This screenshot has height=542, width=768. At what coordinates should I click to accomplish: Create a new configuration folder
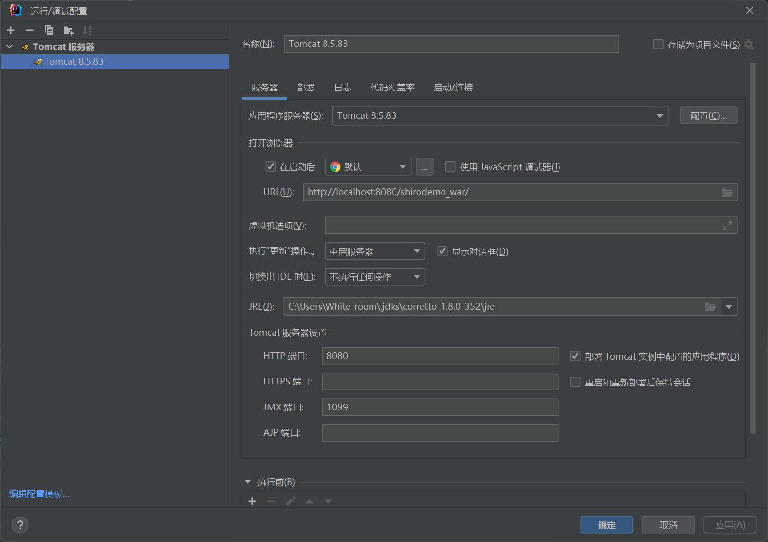(68, 30)
